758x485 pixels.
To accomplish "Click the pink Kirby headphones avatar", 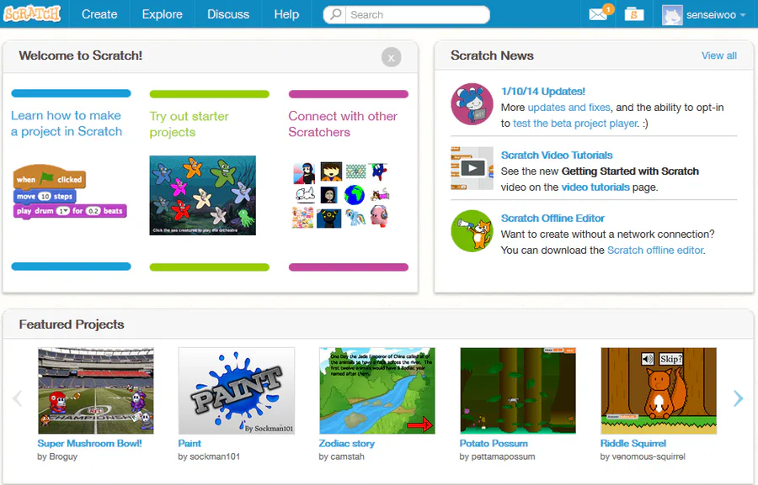I will pos(380,216).
